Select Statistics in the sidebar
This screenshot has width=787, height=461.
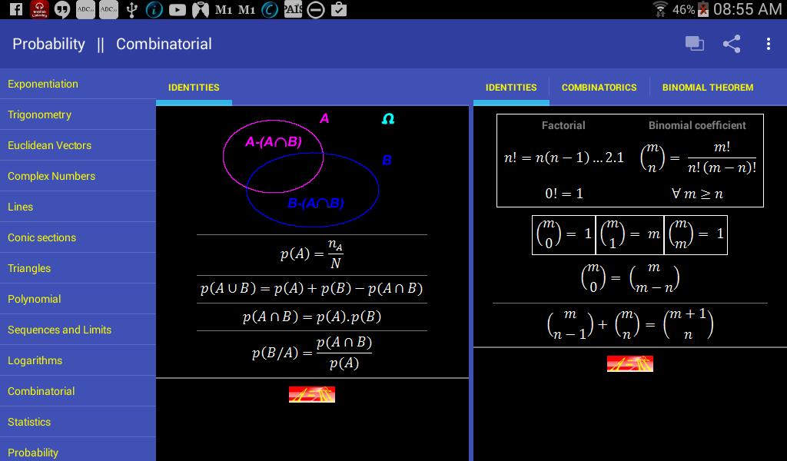(x=29, y=422)
